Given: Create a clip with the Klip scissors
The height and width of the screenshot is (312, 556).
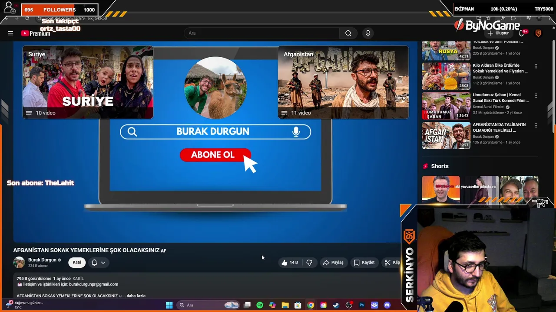Looking at the screenshot, I should tap(392, 263).
